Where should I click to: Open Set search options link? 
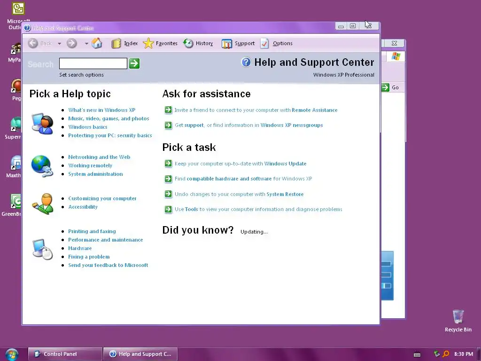[x=81, y=75]
